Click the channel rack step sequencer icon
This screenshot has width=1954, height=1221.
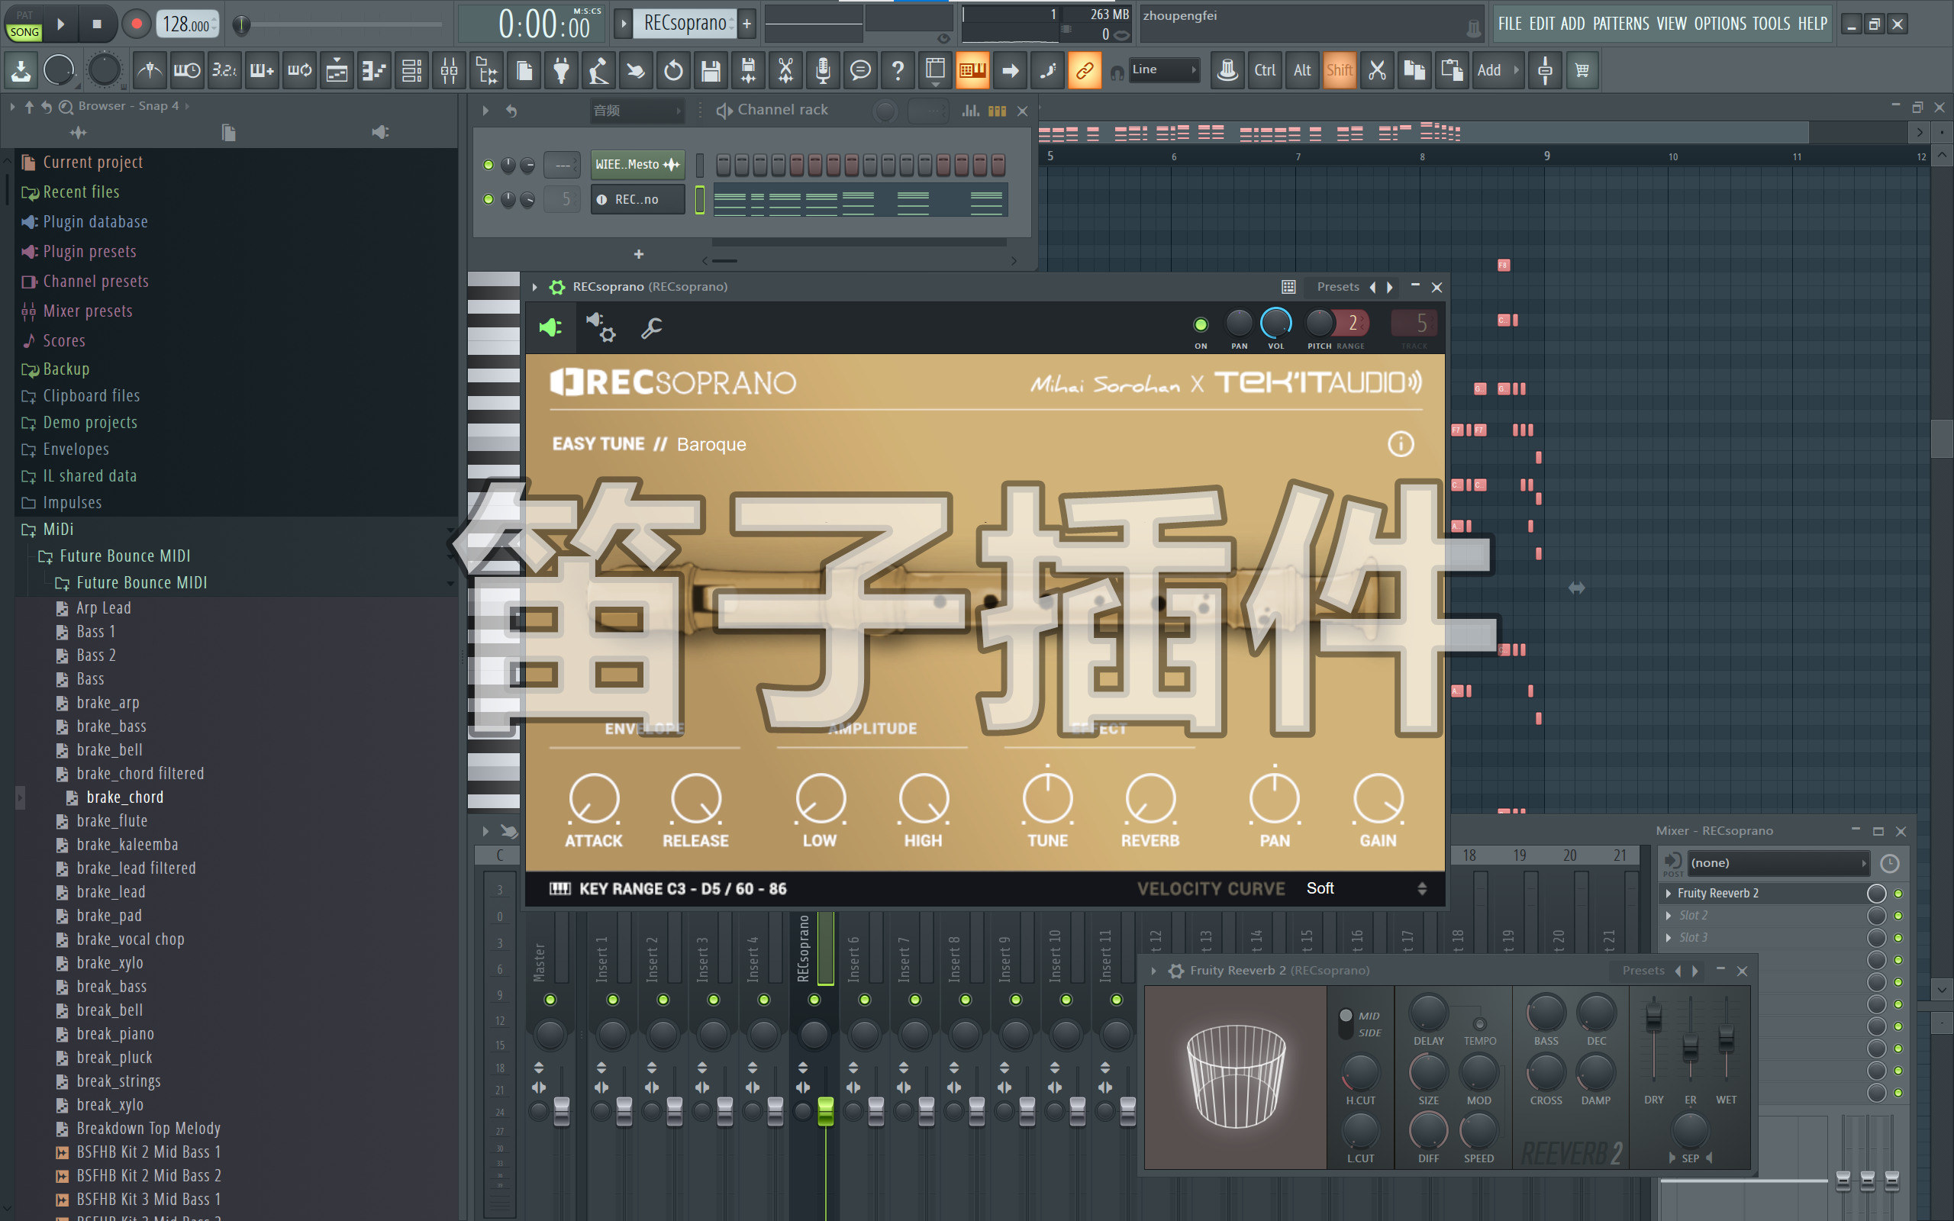[997, 111]
